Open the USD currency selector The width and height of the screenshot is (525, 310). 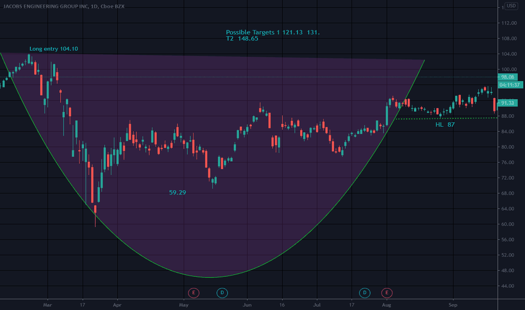(x=511, y=6)
